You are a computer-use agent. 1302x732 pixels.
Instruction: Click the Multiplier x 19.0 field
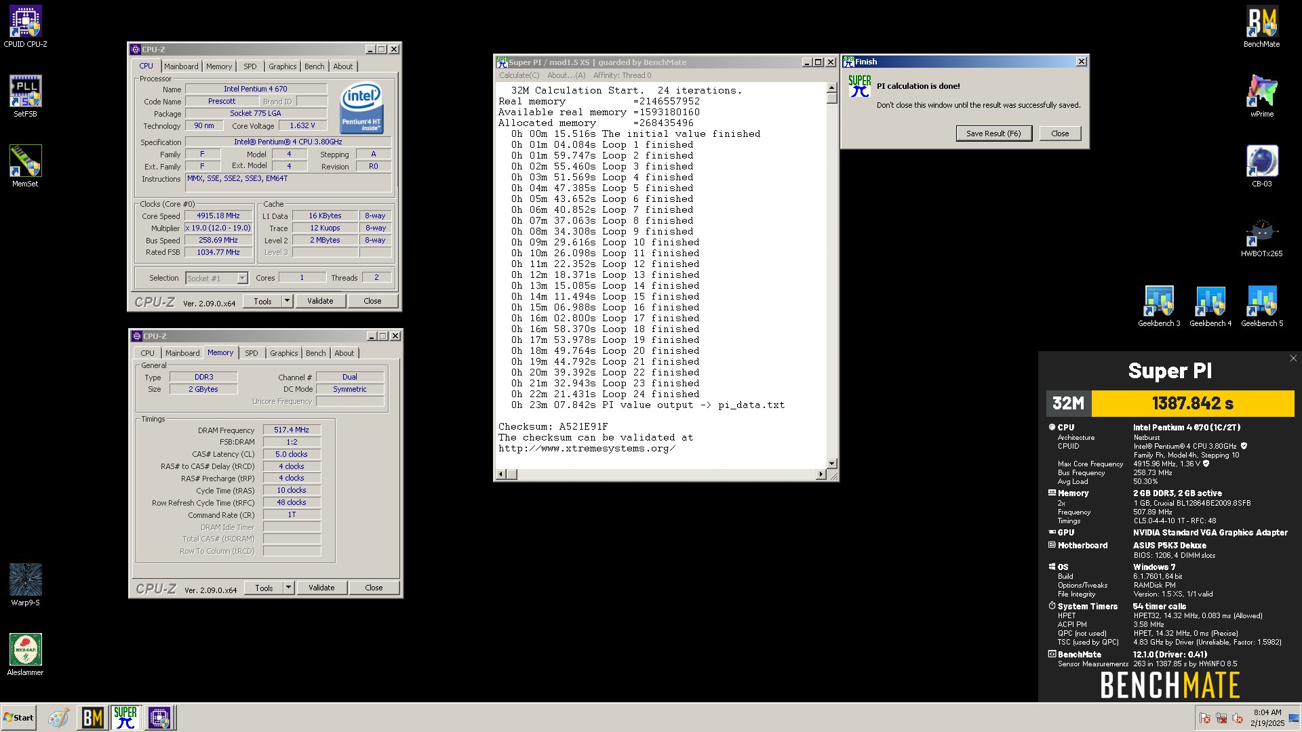coord(218,228)
